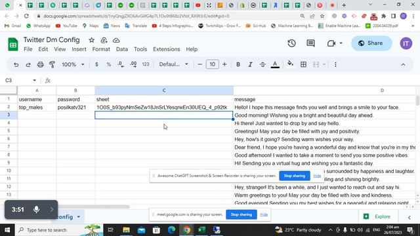Image resolution: width=420 pixels, height=236 pixels.
Task: Collapse side panel chevron bottom right
Action: (409, 218)
